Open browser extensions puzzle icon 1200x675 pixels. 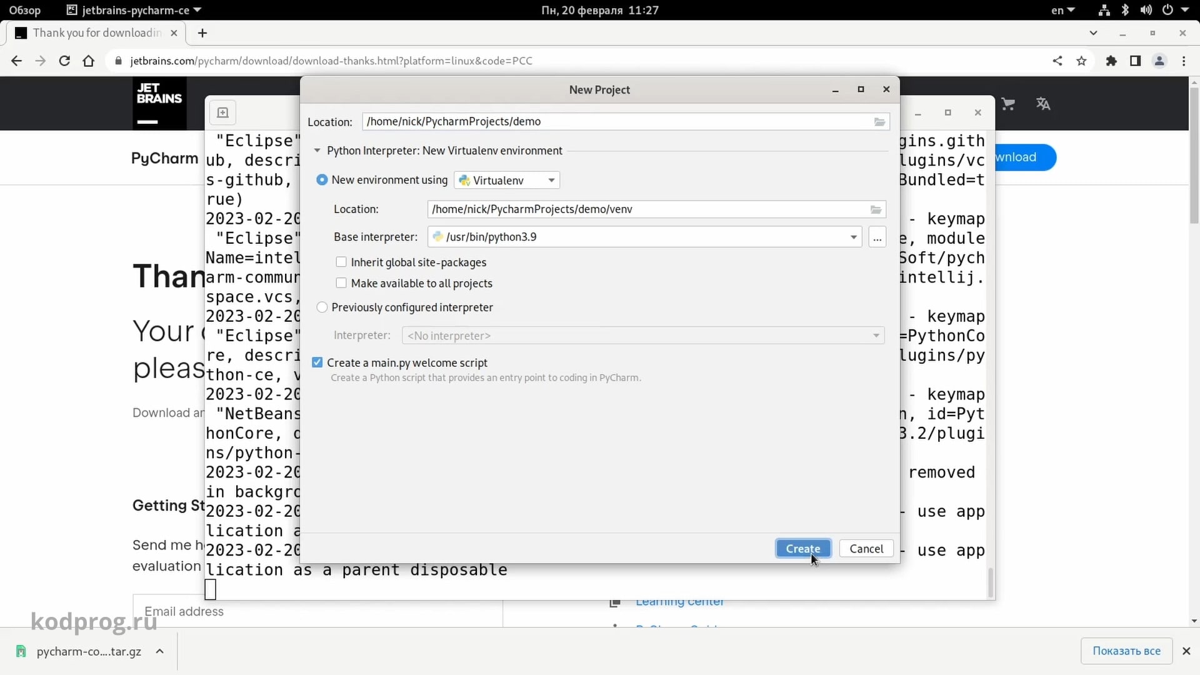(1111, 61)
